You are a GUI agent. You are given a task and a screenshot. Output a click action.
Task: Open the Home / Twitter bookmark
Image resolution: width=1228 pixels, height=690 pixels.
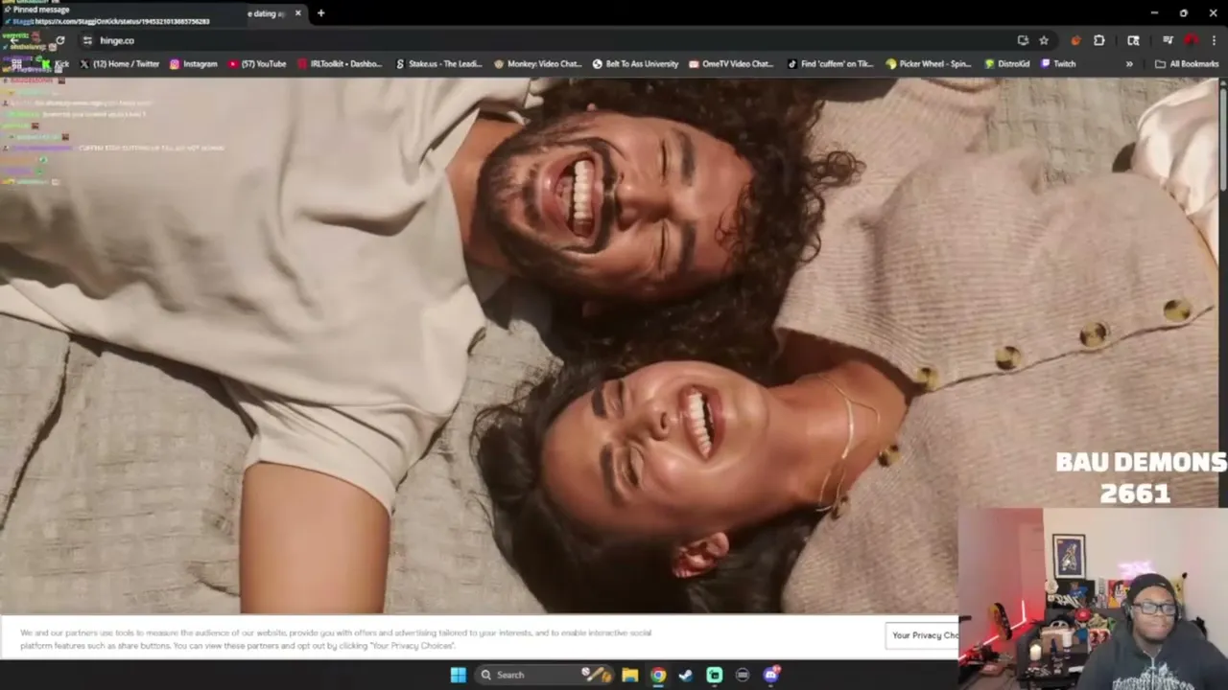pyautogui.click(x=119, y=64)
